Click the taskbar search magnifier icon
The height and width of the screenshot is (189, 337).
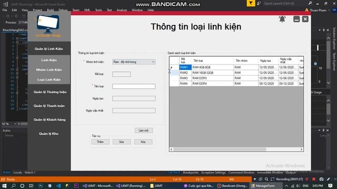click(x=13, y=185)
